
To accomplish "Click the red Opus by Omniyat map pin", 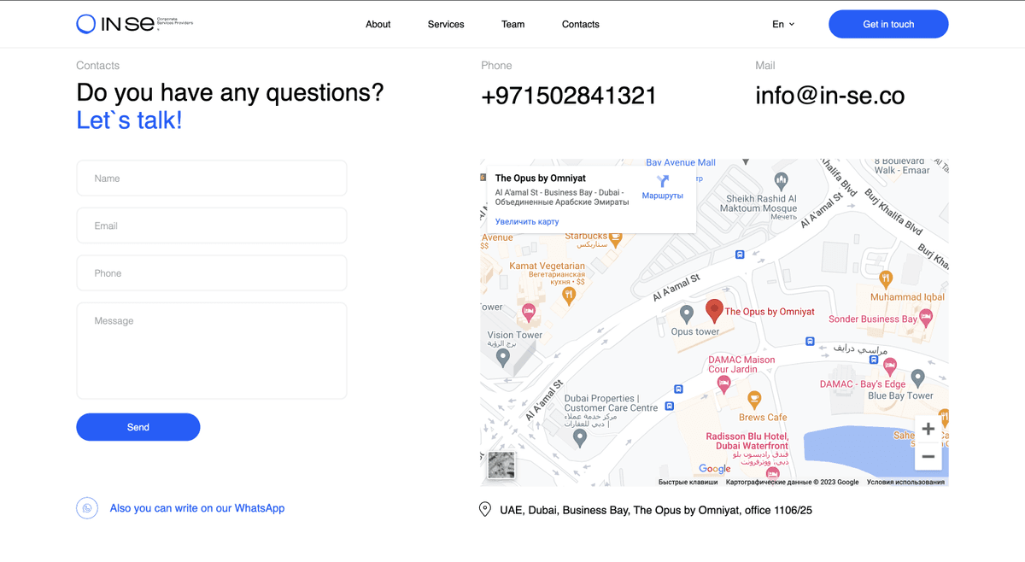I will click(x=714, y=311).
